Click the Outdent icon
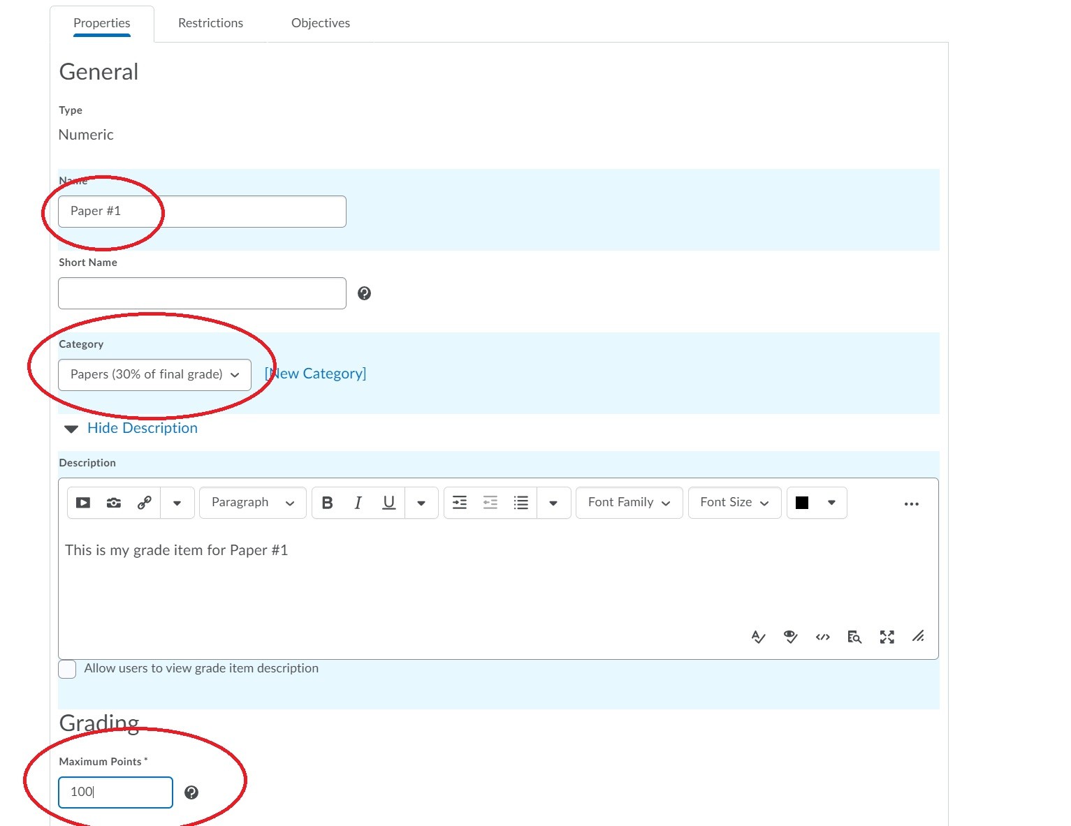Image resolution: width=1071 pixels, height=826 pixels. click(490, 503)
